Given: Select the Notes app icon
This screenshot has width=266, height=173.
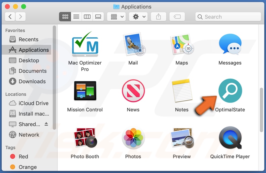Looking at the screenshot, I should pyautogui.click(x=182, y=91).
